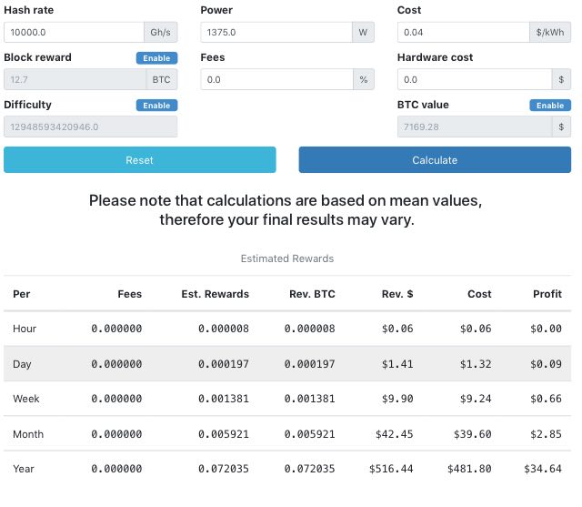Screen dimensions: 582x507
Task: Click the Profit column header
Action: coord(547,294)
